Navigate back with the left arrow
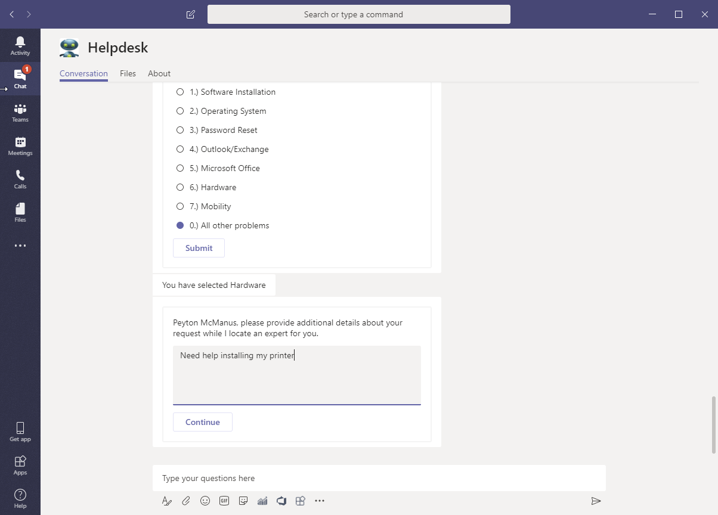 [x=12, y=14]
